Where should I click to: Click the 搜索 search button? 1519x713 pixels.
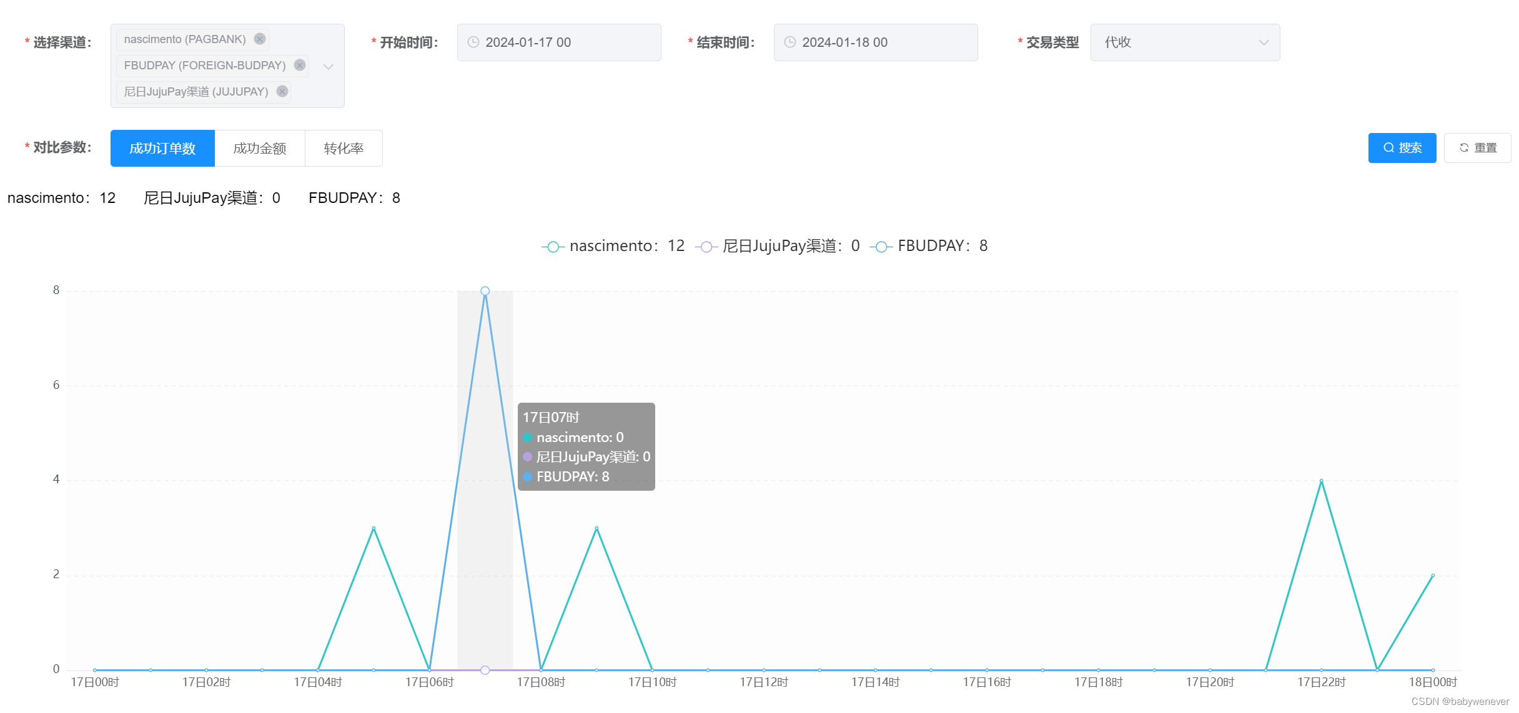pyautogui.click(x=1402, y=148)
